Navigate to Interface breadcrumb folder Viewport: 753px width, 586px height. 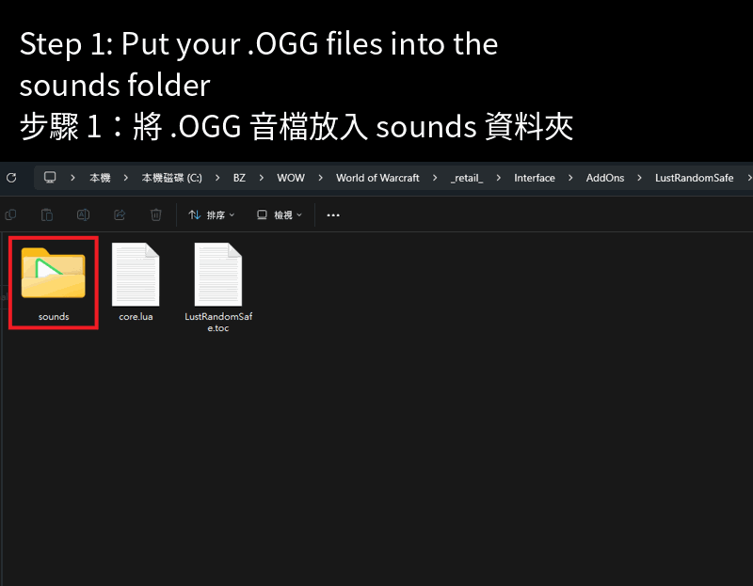[535, 178]
